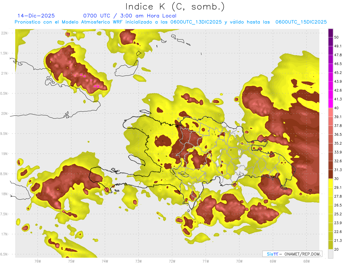Pick the bright yellow swatch between 29.1 and 30

(331, 183)
